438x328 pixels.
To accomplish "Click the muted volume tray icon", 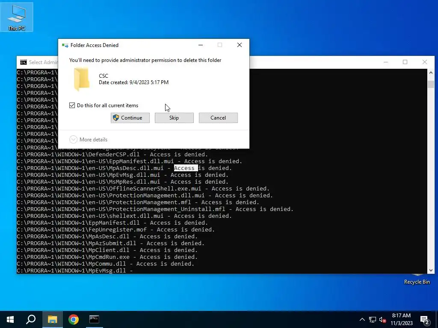I will 382,319.
